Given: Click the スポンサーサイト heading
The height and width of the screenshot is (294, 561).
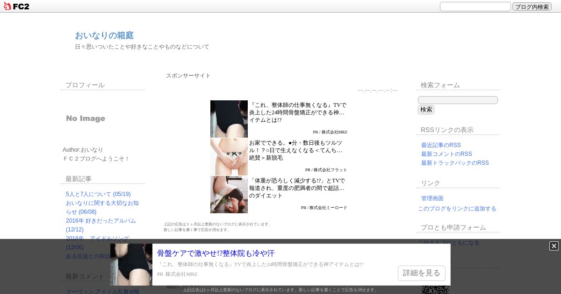Looking at the screenshot, I should point(188,76).
